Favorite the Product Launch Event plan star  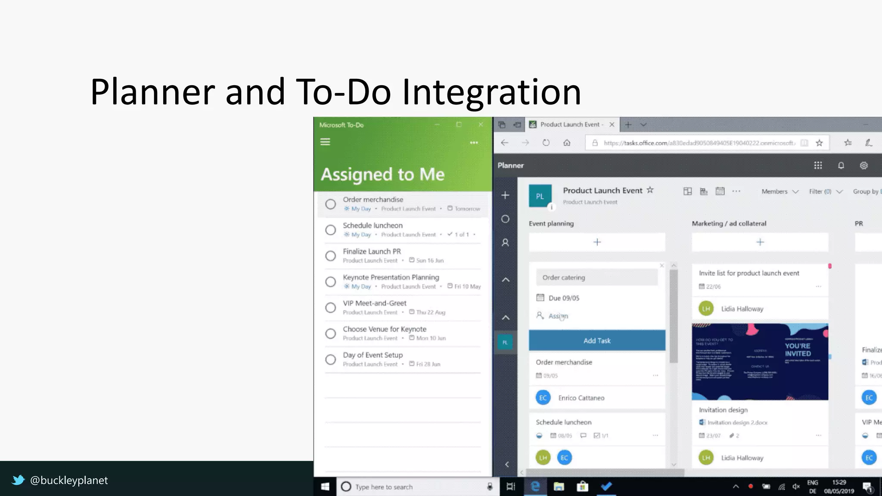click(650, 190)
